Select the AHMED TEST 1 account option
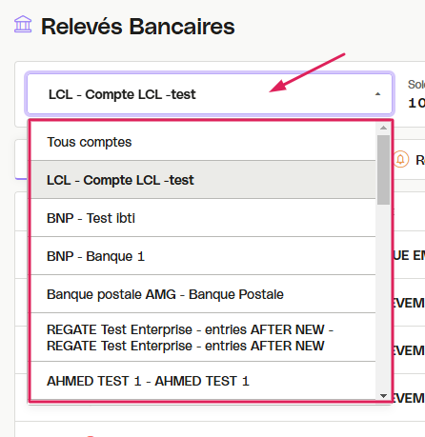Screen dimensions: 425x437 tap(203, 381)
